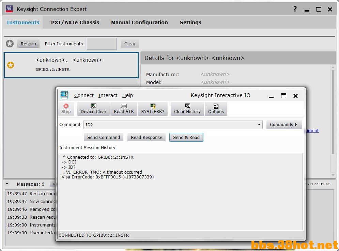Click the 19:39:33 Rescan message row
Viewport: 339px width, 251px height.
(x=31, y=217)
